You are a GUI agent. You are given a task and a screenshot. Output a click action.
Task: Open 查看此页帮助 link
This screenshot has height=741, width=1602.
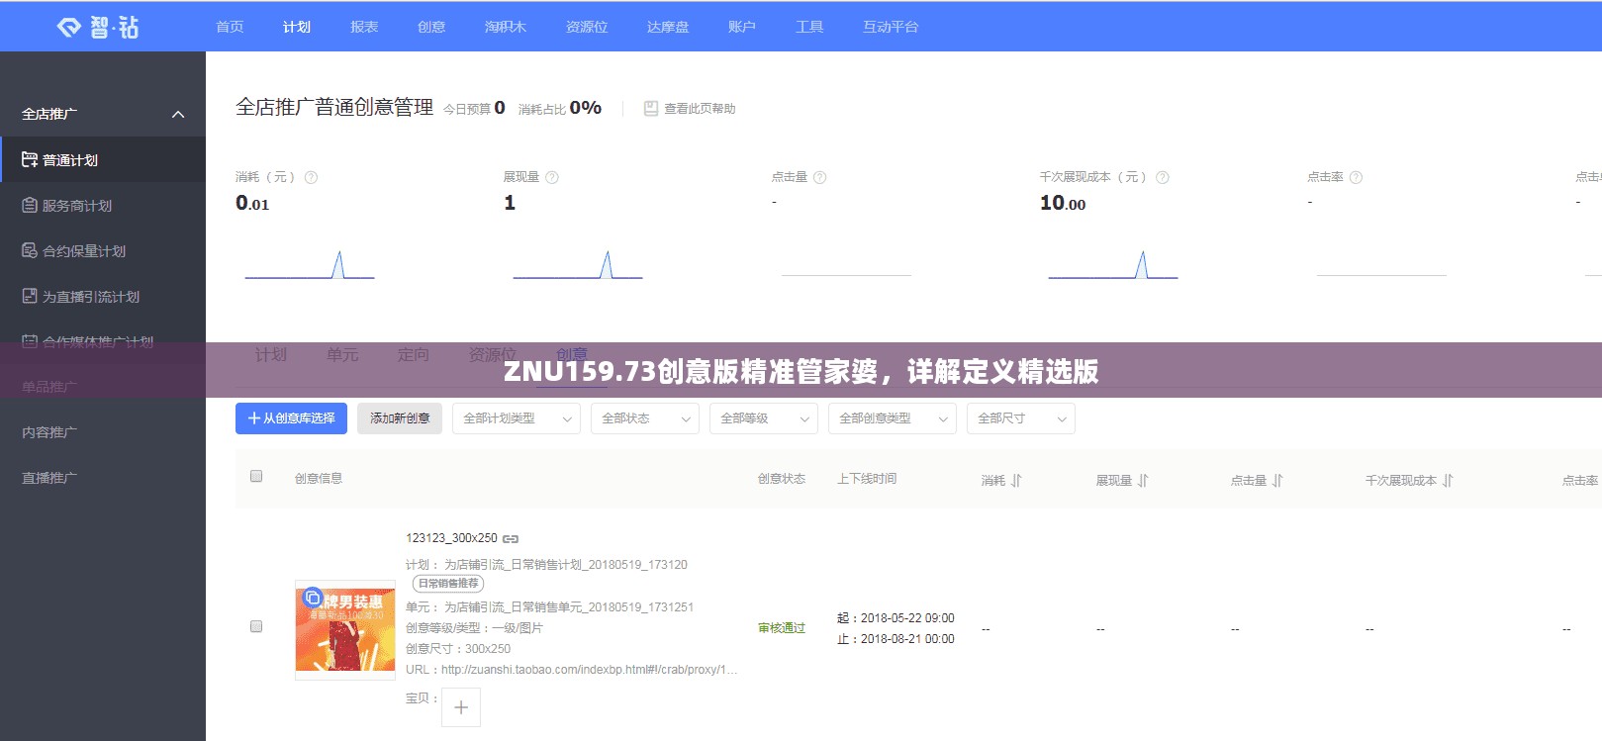tap(700, 109)
